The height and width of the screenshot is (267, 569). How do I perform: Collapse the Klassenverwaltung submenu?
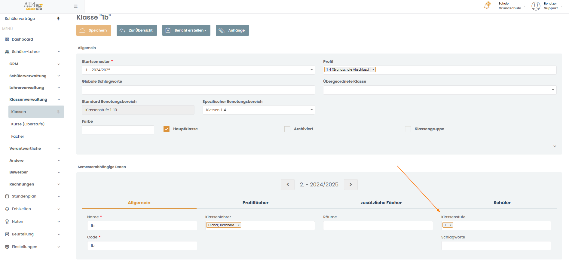pos(59,100)
